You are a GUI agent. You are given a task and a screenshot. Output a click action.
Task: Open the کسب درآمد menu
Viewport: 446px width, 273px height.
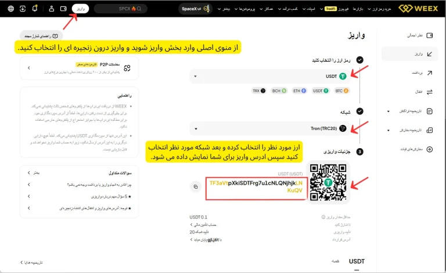[287, 9]
